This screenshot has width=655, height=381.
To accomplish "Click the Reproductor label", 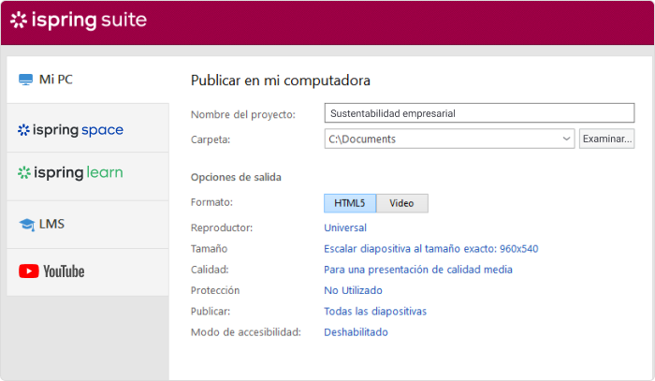I will click(222, 227).
